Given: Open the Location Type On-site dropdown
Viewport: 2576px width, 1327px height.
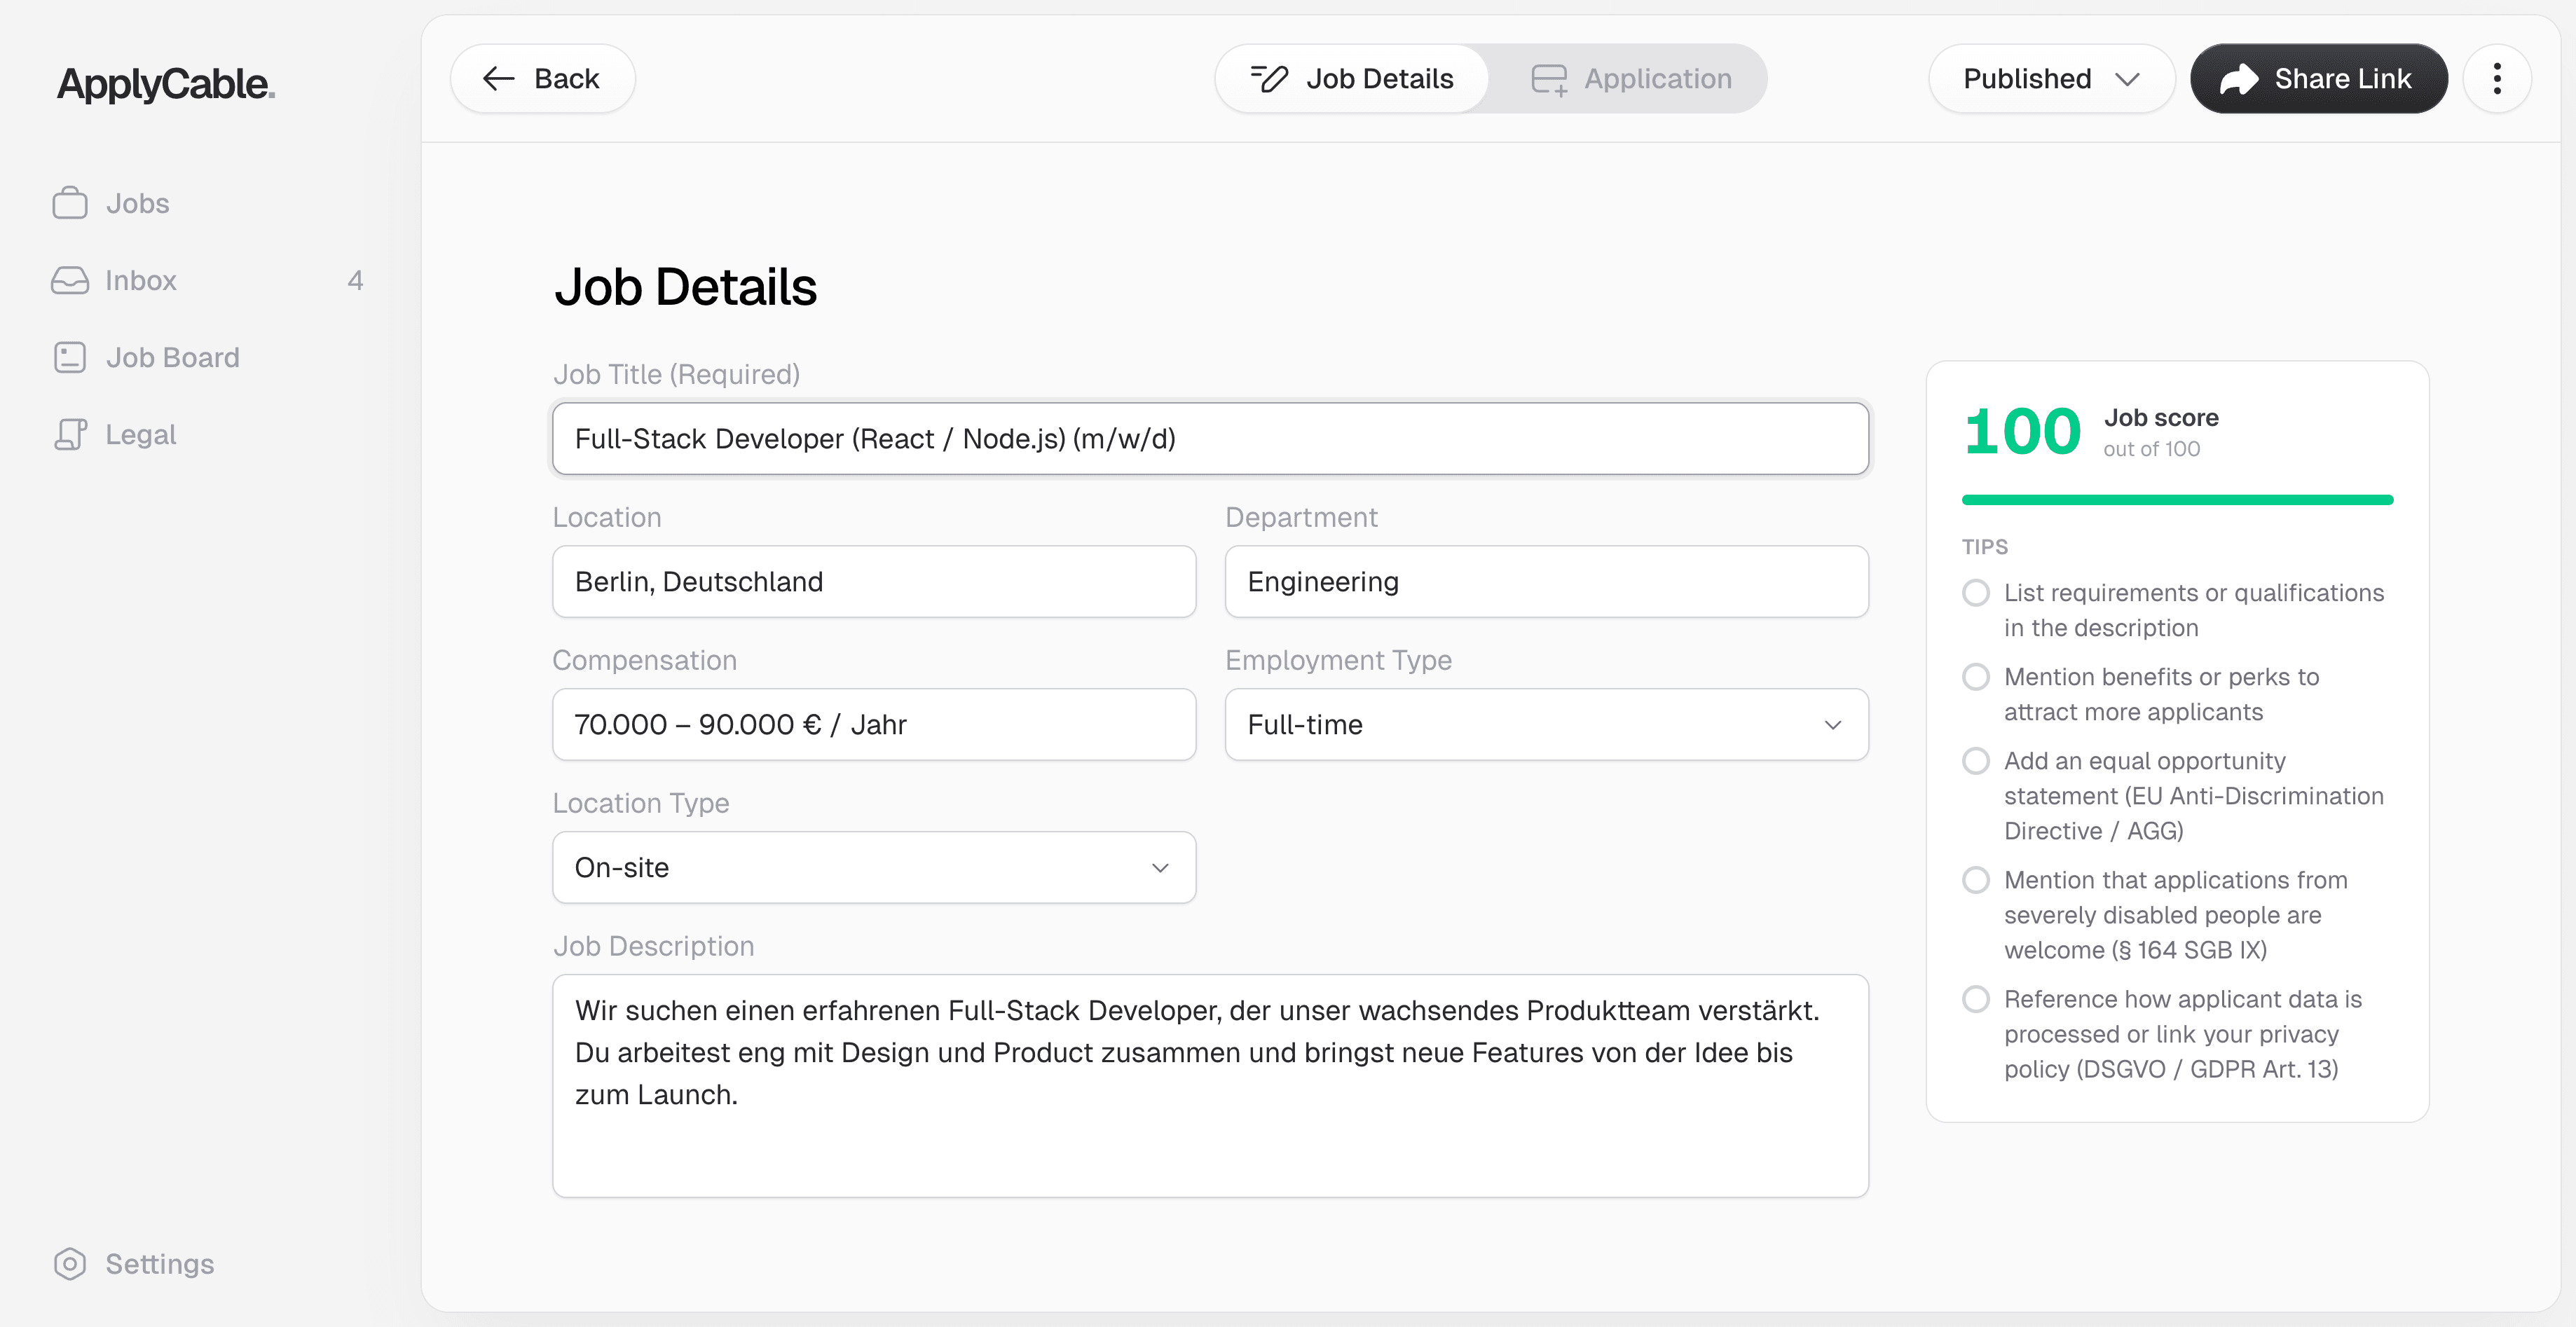Looking at the screenshot, I should pyautogui.click(x=874, y=867).
